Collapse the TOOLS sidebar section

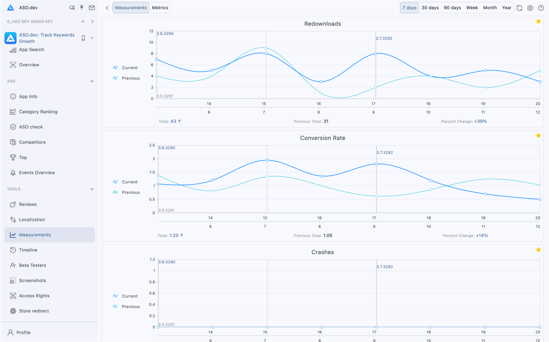(x=91, y=189)
